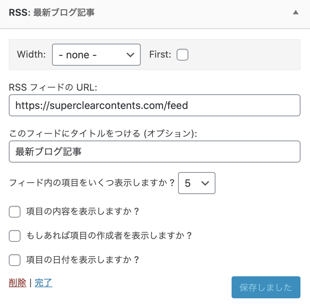Click the 削除 link to delete the widget
The image size is (310, 306).
click(17, 283)
